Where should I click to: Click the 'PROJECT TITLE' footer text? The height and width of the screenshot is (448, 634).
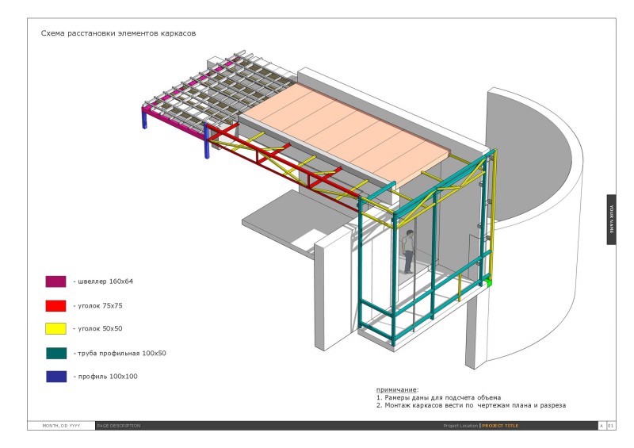point(500,426)
